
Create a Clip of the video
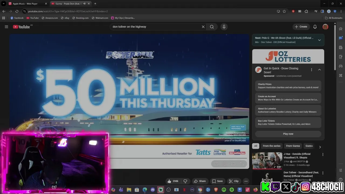(234, 181)
